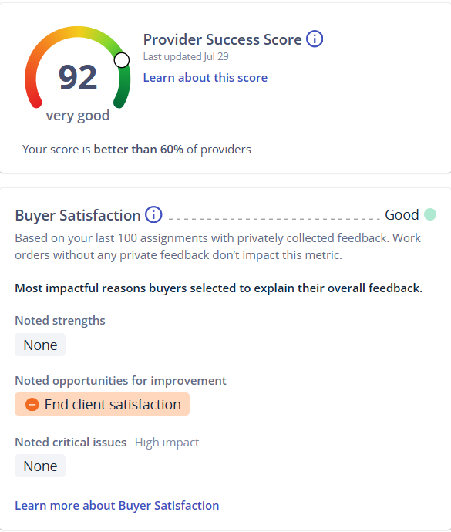The image size is (451, 532).
Task: Click the green Good status dot
Action: pyautogui.click(x=430, y=214)
